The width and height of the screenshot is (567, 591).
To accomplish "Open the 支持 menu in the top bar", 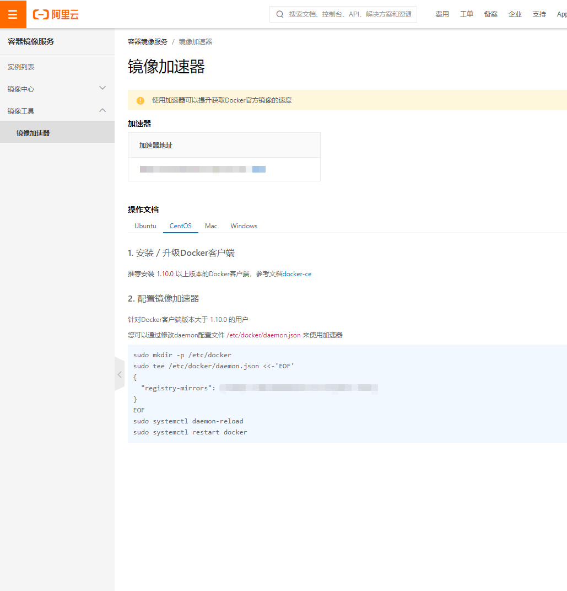I will coord(539,14).
